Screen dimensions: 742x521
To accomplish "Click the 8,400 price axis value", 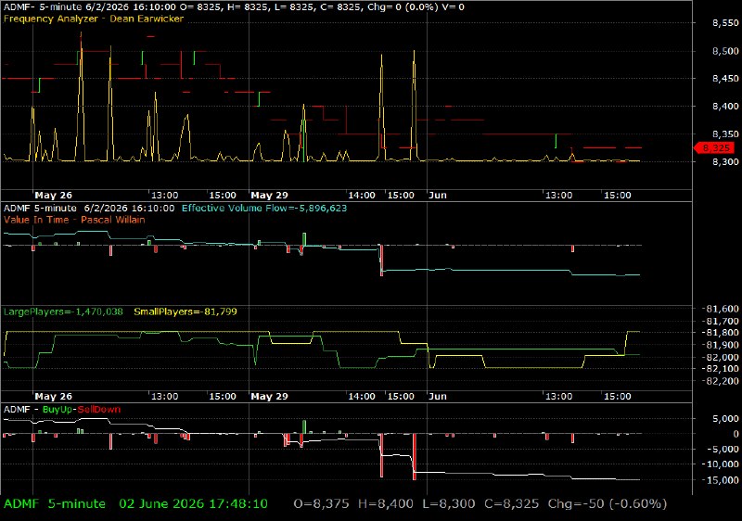I will tap(725, 107).
